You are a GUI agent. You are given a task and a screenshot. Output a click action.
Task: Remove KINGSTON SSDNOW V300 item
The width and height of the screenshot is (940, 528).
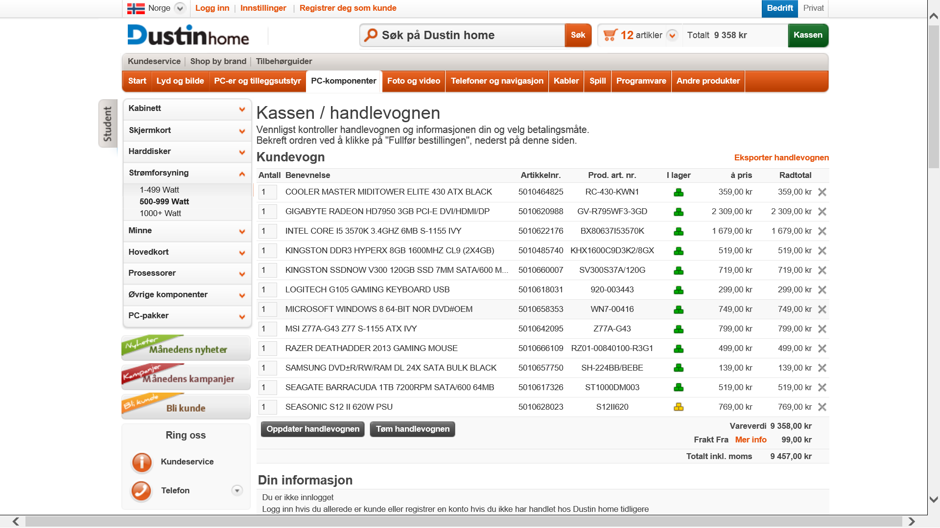point(822,270)
